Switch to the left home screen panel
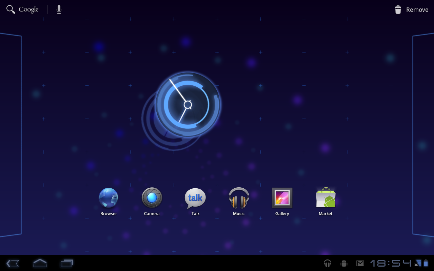434x271 pixels. (11, 135)
